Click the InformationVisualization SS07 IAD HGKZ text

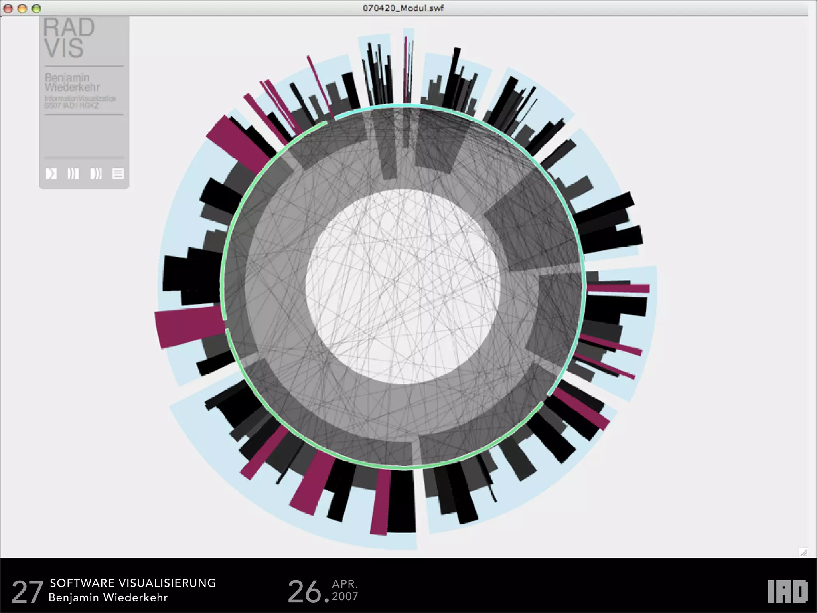click(x=80, y=102)
